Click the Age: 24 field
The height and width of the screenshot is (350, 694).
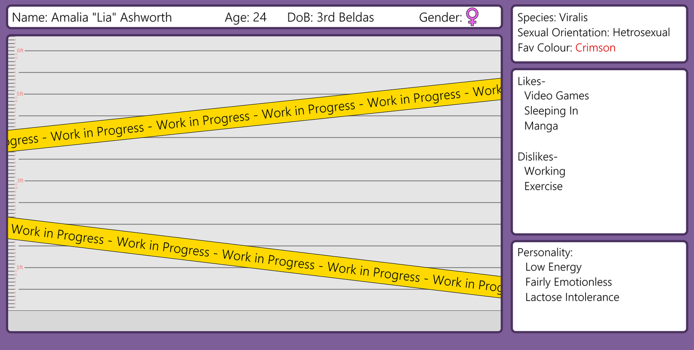(x=246, y=17)
